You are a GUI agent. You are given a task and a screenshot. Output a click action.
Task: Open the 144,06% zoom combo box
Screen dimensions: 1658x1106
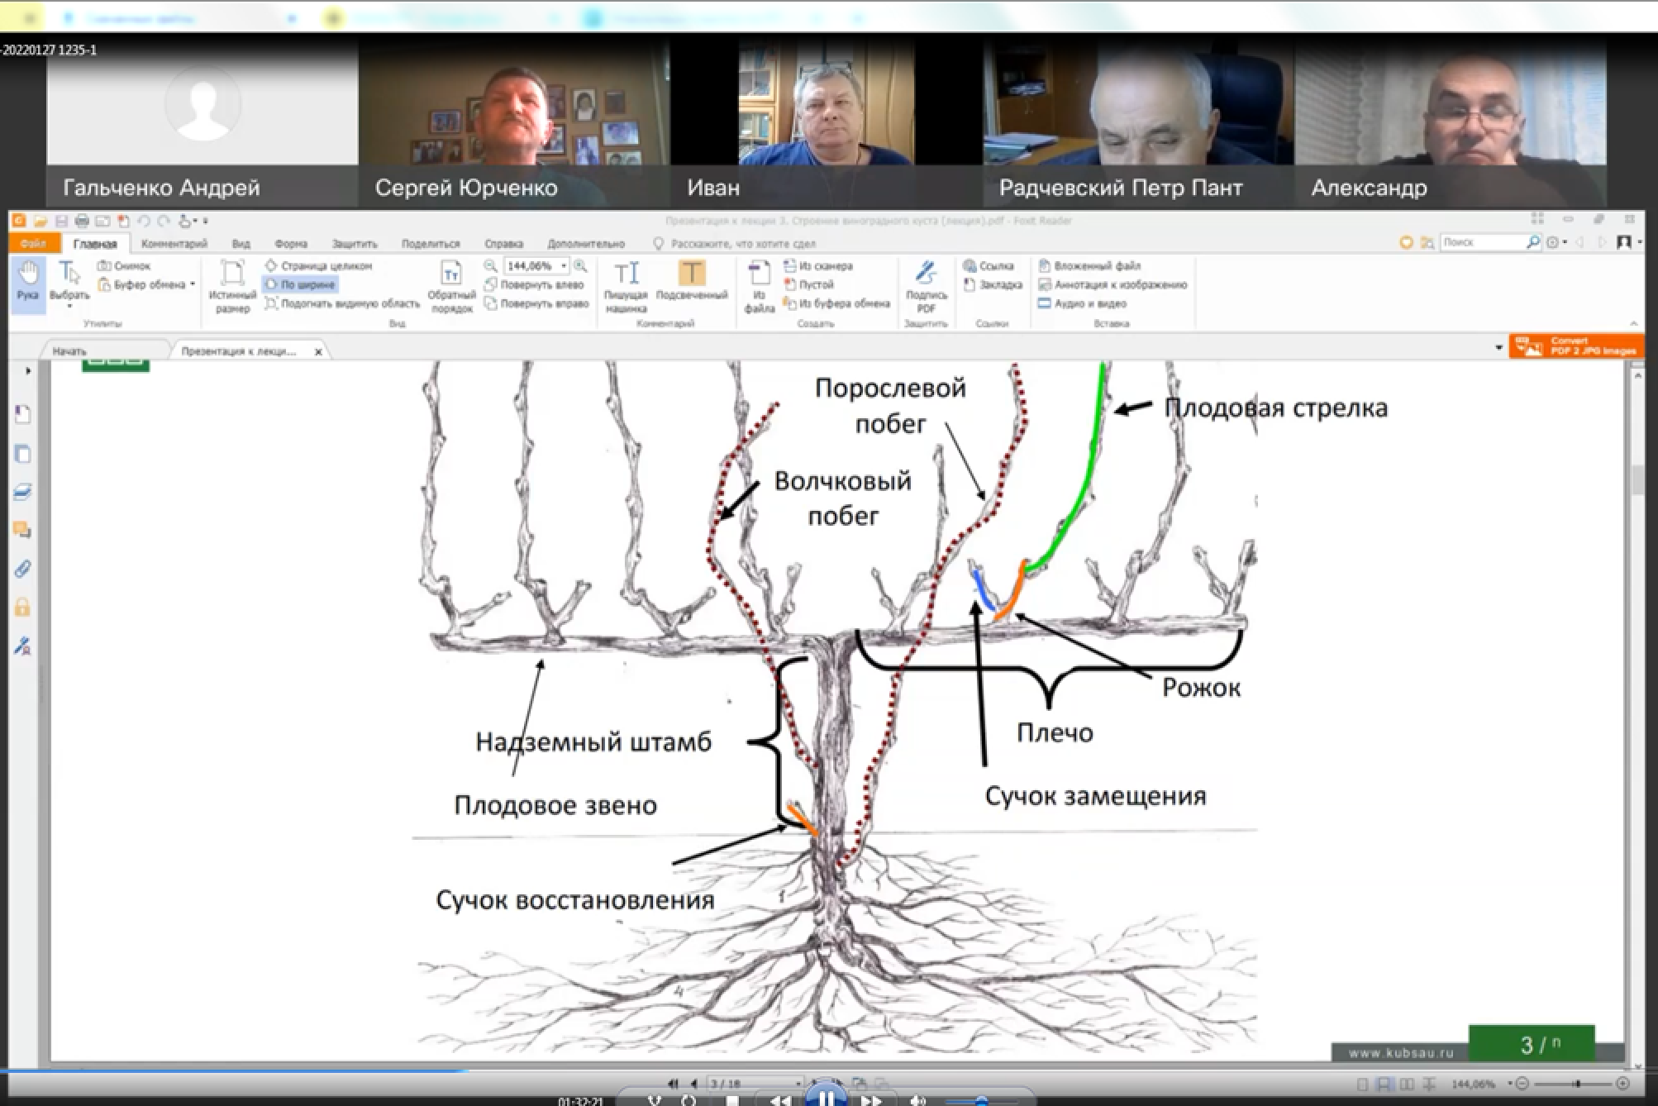point(537,266)
